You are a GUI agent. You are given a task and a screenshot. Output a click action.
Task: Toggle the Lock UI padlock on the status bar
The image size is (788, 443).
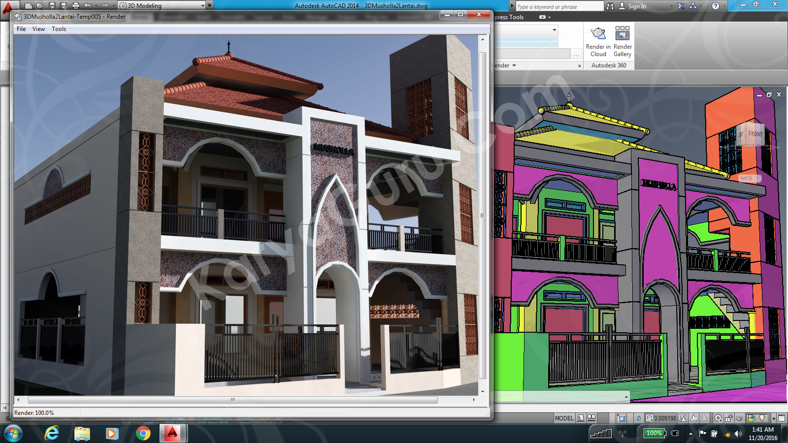pos(729,418)
